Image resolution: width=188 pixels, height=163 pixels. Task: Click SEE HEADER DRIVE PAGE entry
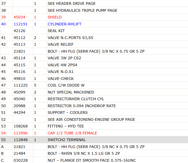coord(72,3)
